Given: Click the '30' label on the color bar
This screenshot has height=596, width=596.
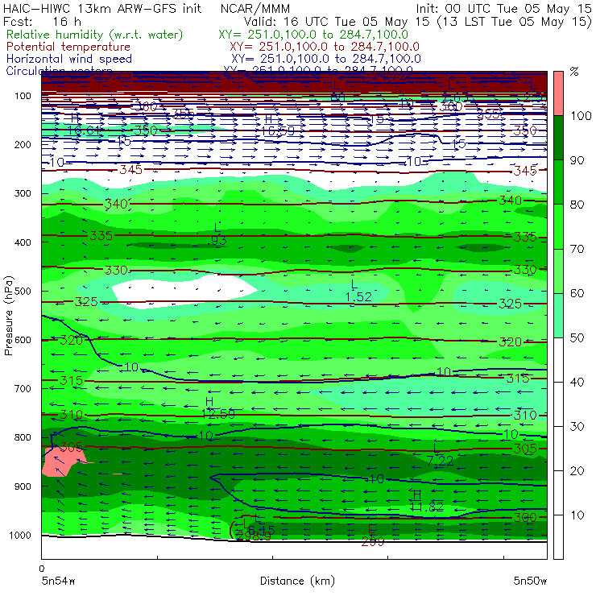Looking at the screenshot, I should pos(577,427).
